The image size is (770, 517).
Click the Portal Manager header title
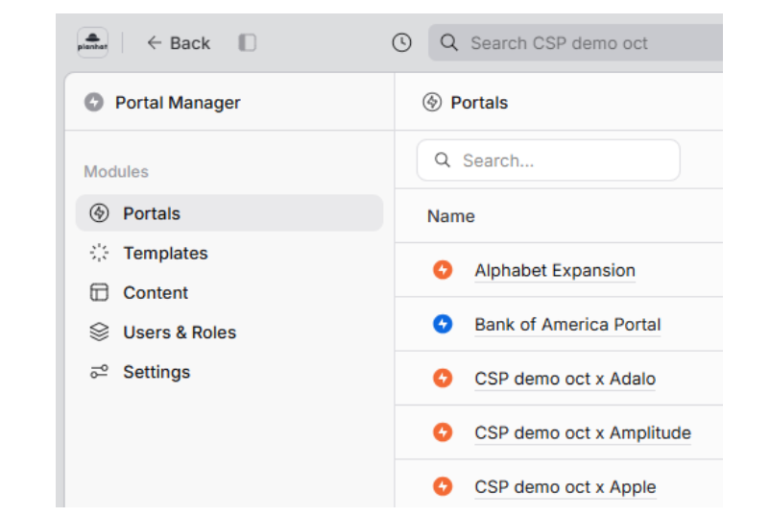pos(178,103)
